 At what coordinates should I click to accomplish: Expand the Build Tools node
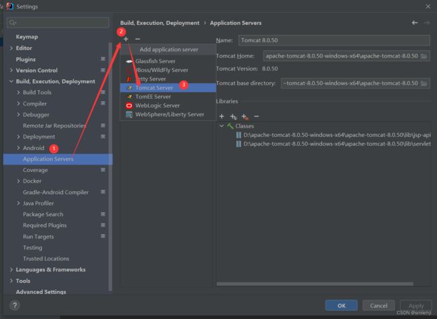[18, 93]
